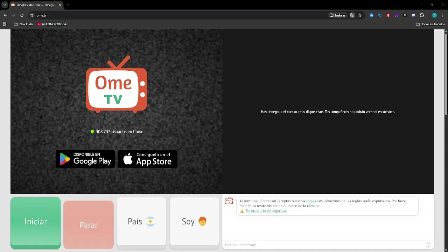
Task: Click the safety warning triangle icon
Action: coord(242,211)
